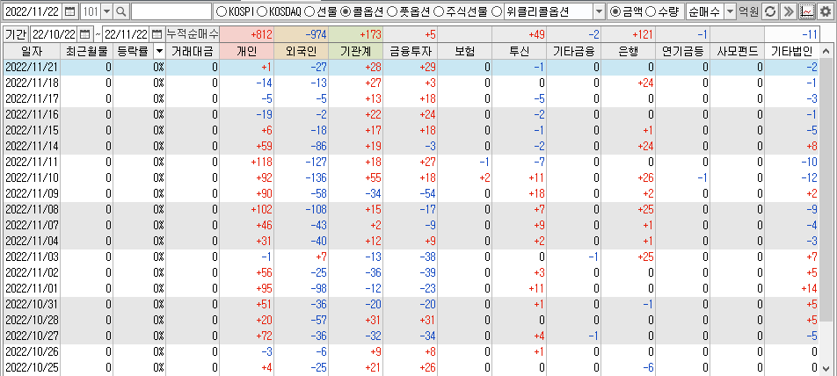Click the empty search input field
Image resolution: width=837 pixels, height=376 pixels.
(x=171, y=11)
